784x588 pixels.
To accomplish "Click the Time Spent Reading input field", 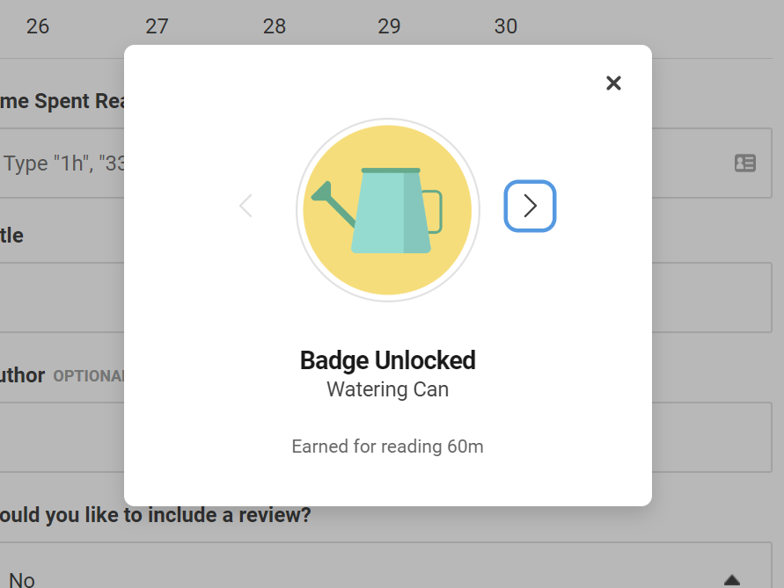I will pyautogui.click(x=385, y=163).
